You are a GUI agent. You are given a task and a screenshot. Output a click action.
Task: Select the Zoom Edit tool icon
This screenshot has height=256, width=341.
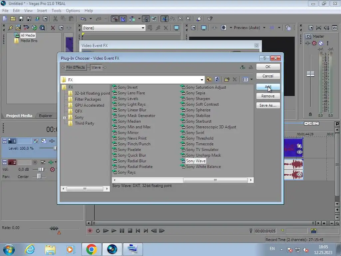pos(188,19)
